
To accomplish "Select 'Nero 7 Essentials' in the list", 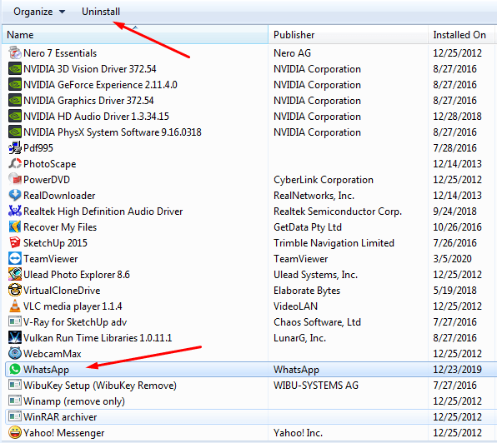I will pos(60,53).
